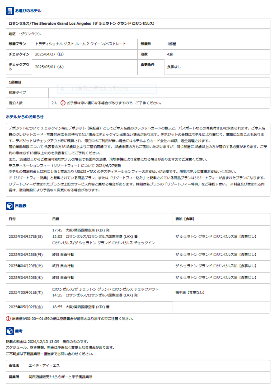Click the 食事条件 label
This screenshot has width=277, height=384.
[x=147, y=65]
